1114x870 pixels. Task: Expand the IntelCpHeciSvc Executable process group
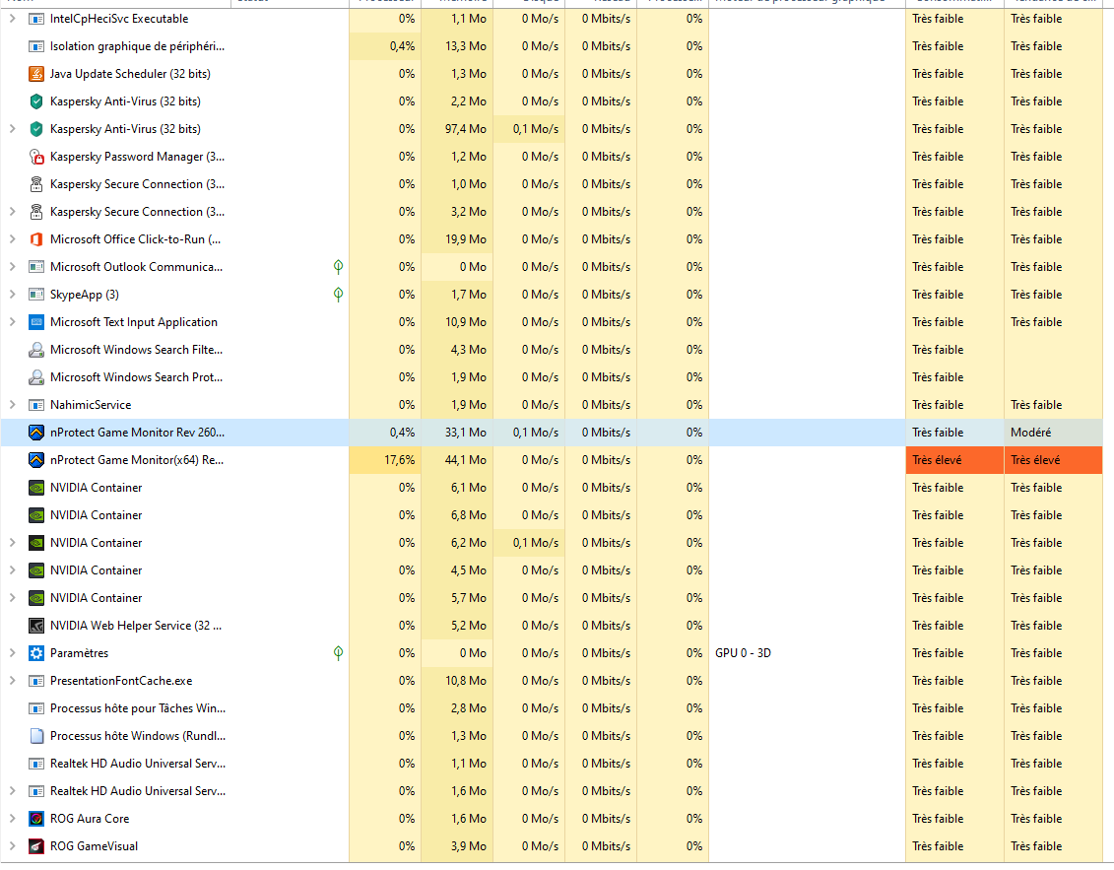(x=12, y=19)
